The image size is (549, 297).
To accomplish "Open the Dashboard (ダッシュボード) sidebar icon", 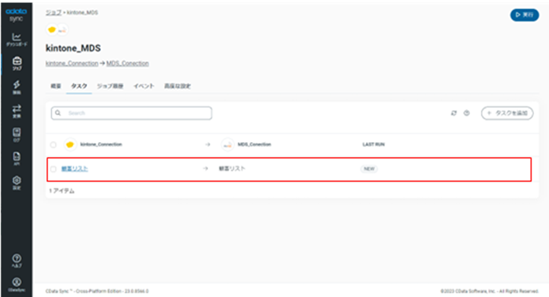I will [x=17, y=40].
